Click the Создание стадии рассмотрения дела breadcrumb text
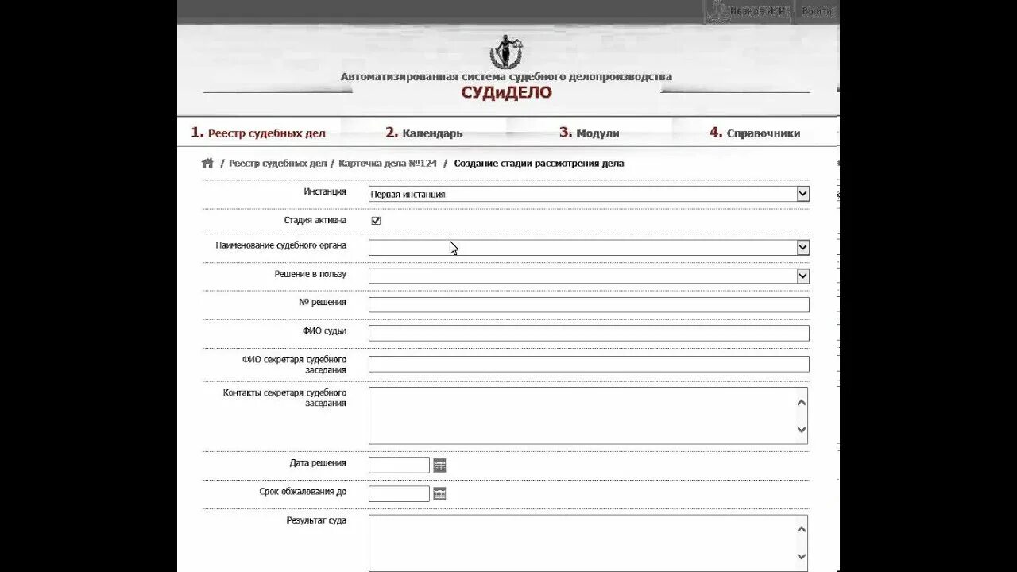The height and width of the screenshot is (572, 1017). click(x=539, y=164)
